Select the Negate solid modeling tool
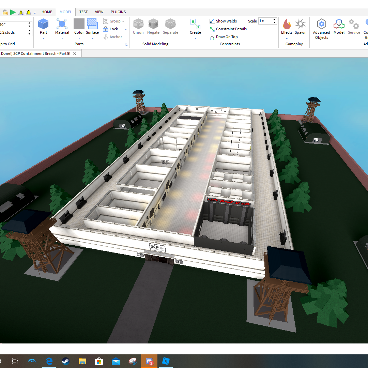The height and width of the screenshot is (368, 368). [x=153, y=24]
